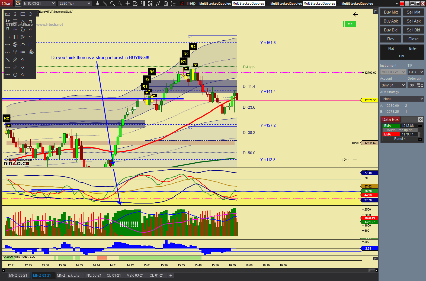Pick the concentric circles drawing tool
Screen dimensions: 426x281
point(15,44)
